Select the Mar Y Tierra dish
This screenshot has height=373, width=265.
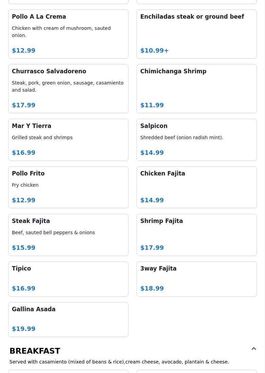[68, 139]
